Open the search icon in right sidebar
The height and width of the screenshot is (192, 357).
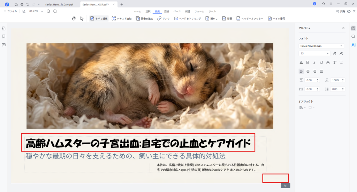(353, 36)
